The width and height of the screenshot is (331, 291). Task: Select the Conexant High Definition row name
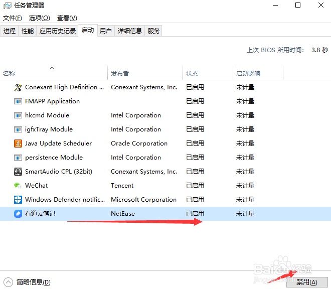click(64, 87)
